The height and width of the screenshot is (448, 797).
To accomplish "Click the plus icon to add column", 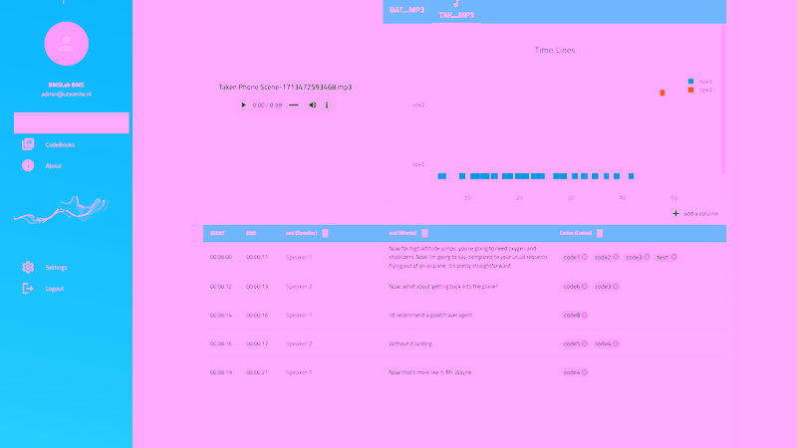I will 675,213.
